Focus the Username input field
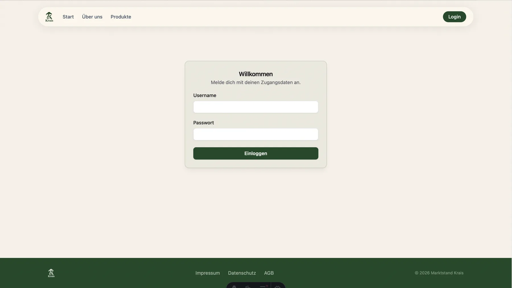Screen dimensions: 512x288 [256, 107]
